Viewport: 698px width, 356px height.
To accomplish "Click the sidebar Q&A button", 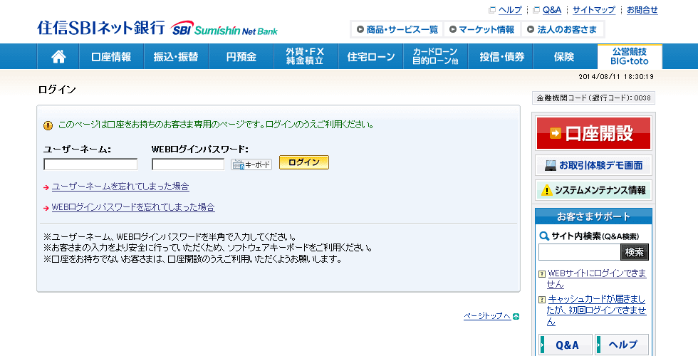I will [x=566, y=345].
